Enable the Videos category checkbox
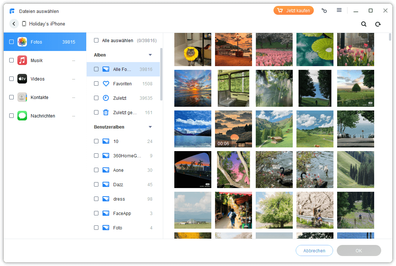 pos(11,79)
